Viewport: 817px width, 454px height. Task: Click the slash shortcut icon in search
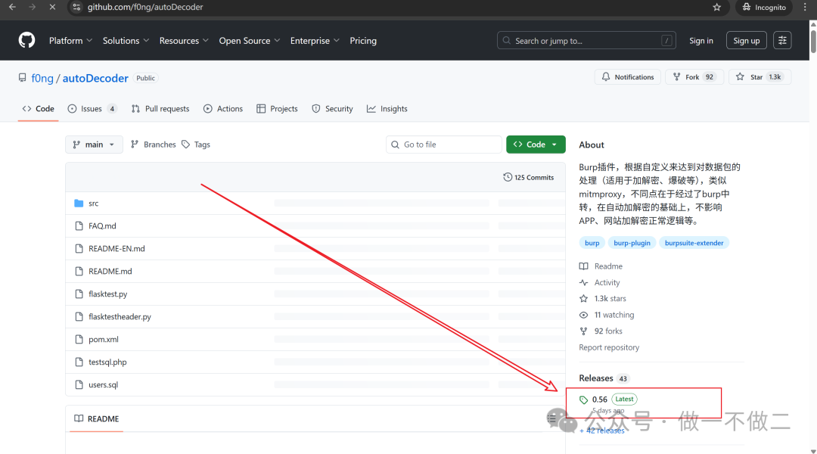click(x=666, y=41)
